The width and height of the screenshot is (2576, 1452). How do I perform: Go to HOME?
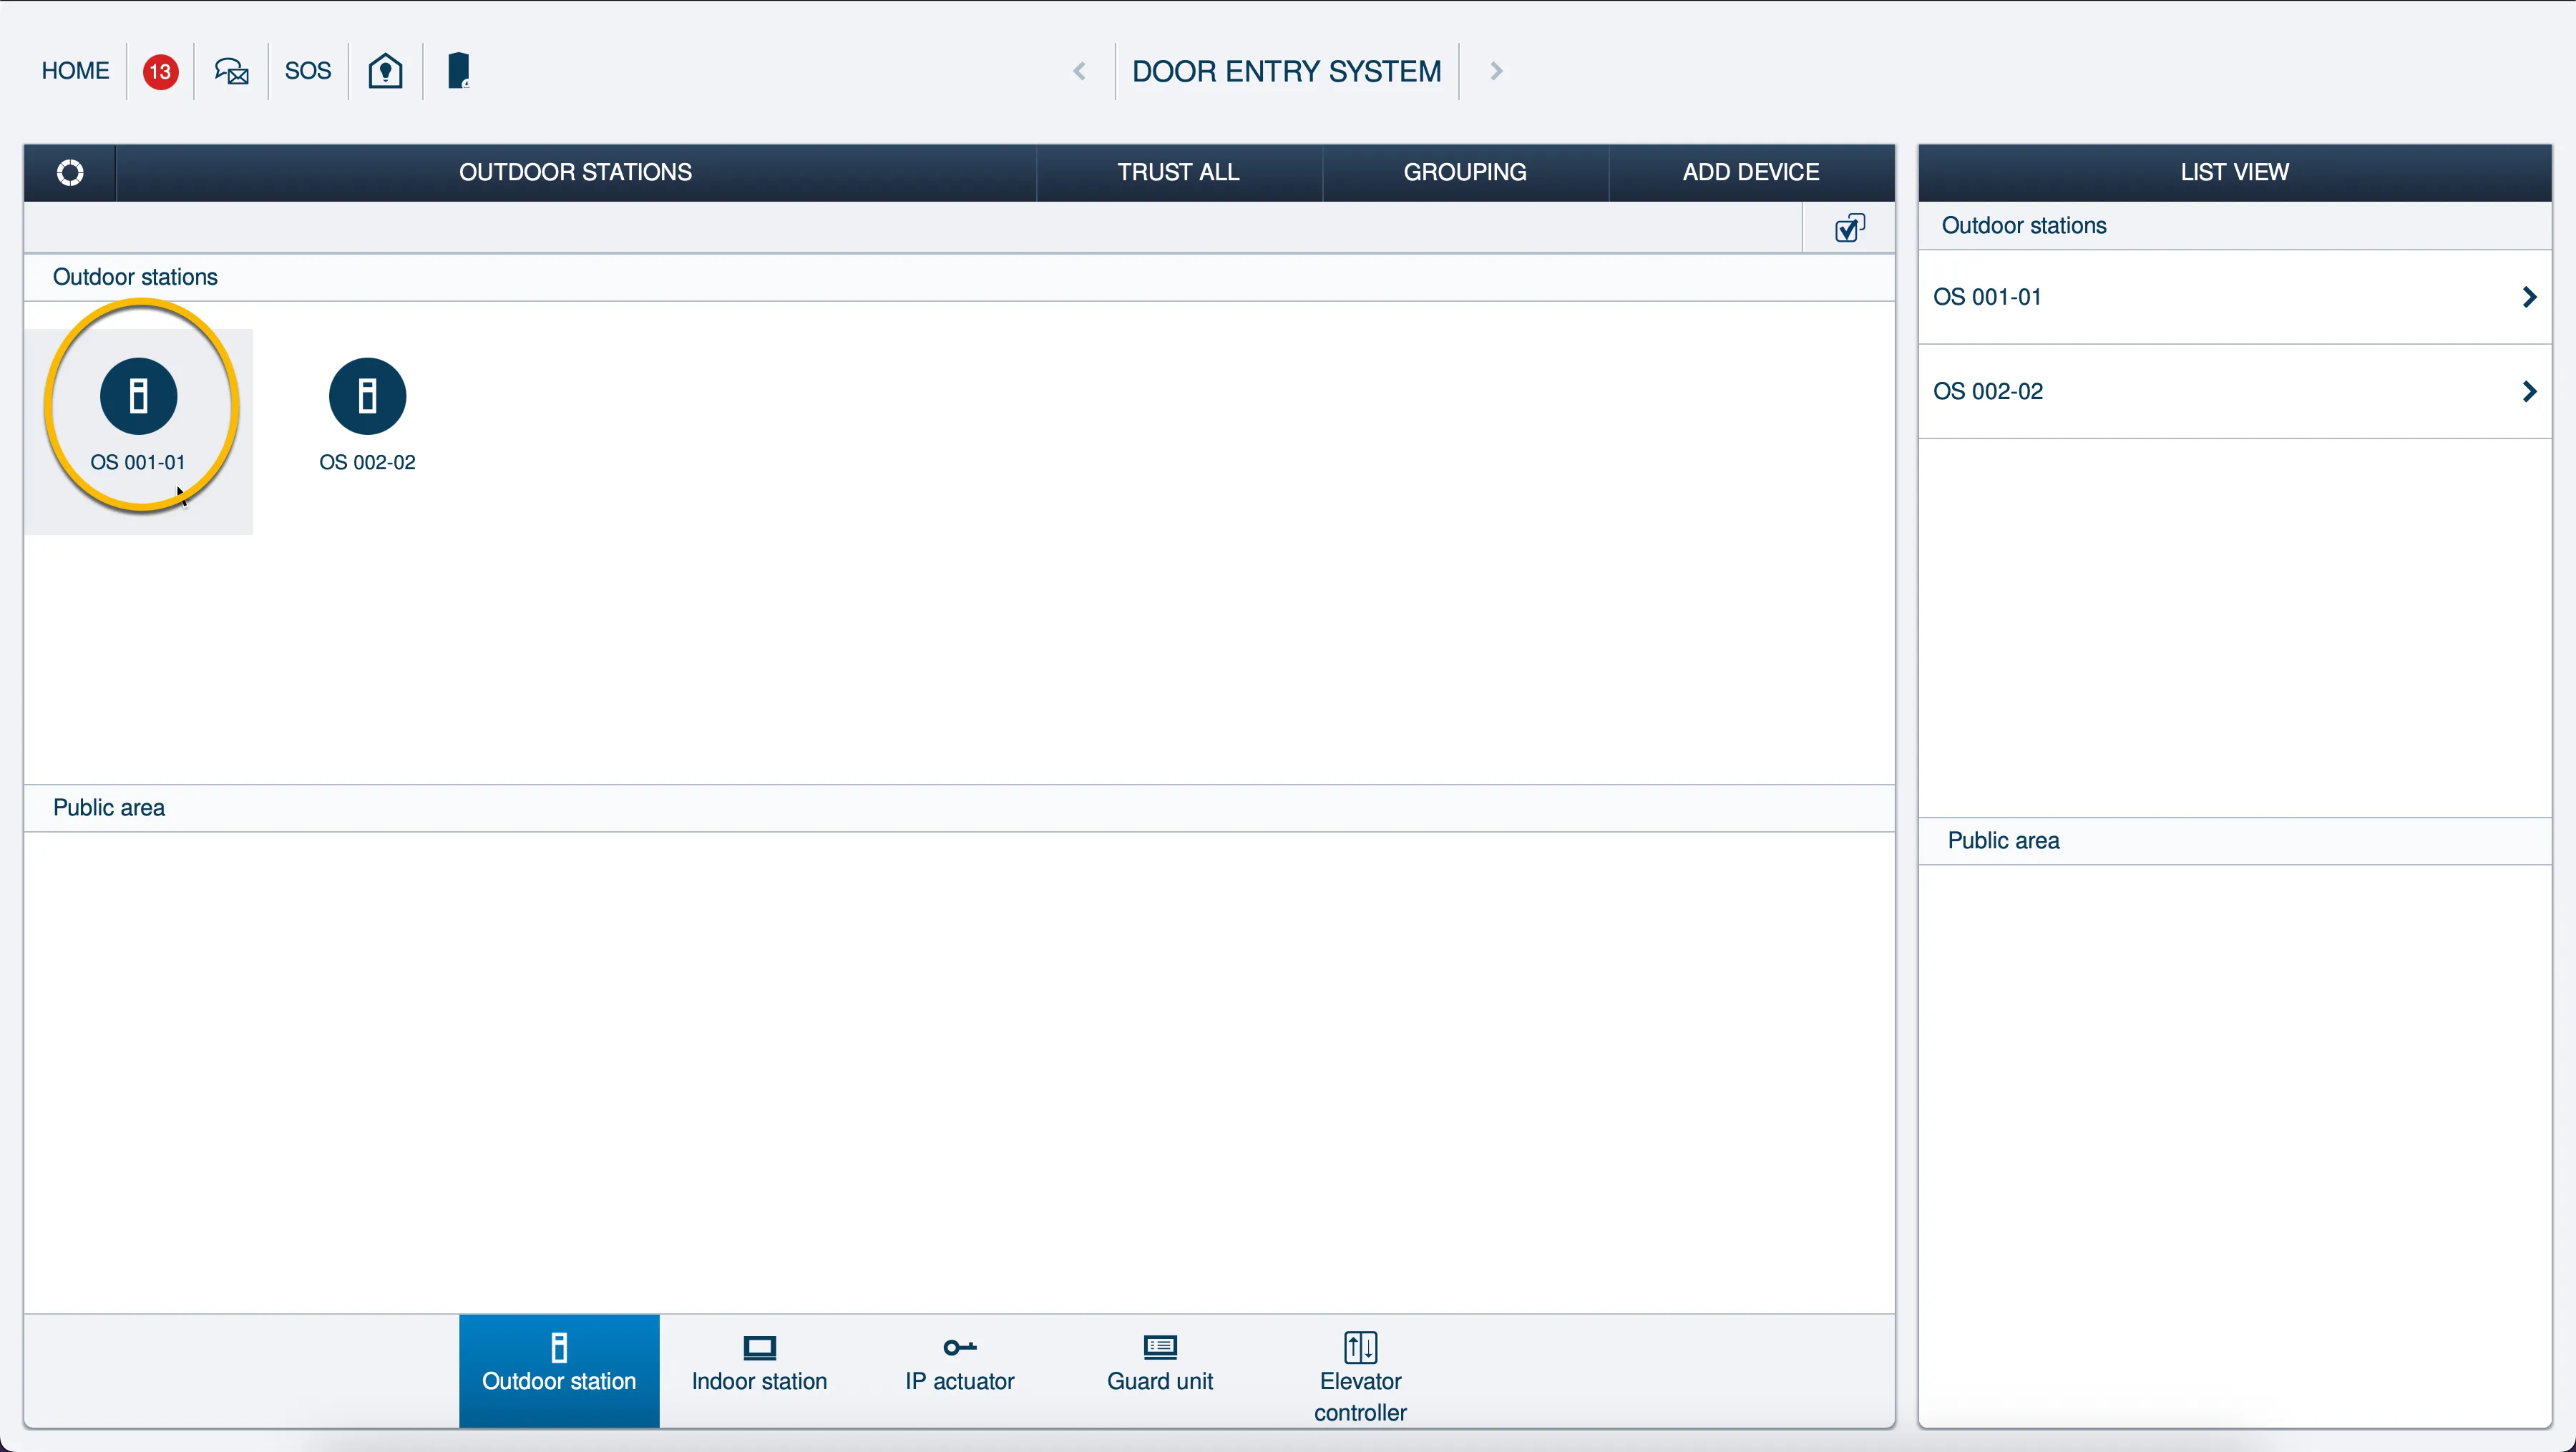coord(75,71)
